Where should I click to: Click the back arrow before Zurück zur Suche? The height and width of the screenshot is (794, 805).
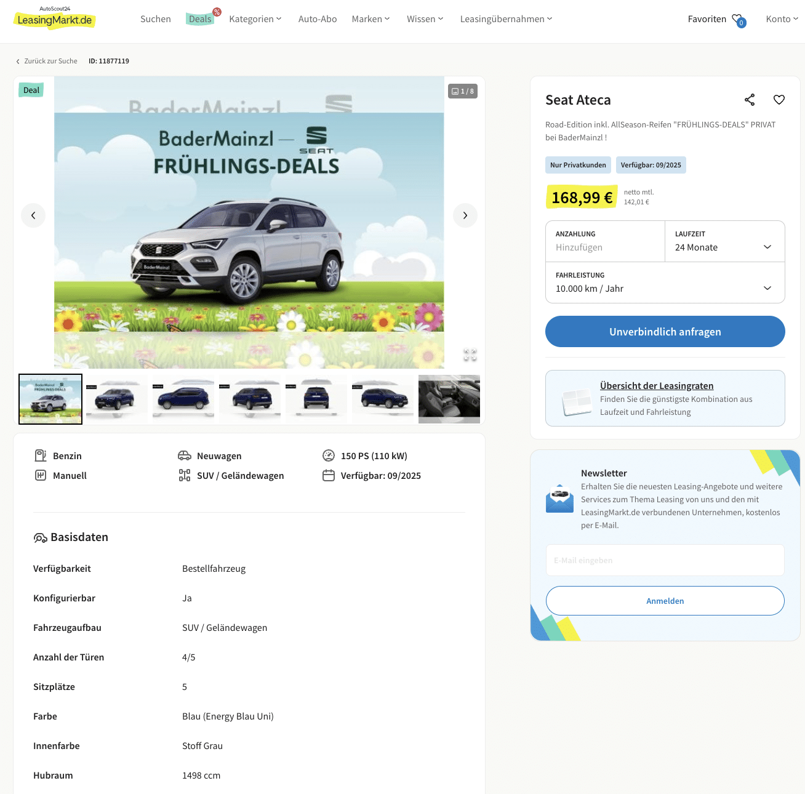[18, 62]
